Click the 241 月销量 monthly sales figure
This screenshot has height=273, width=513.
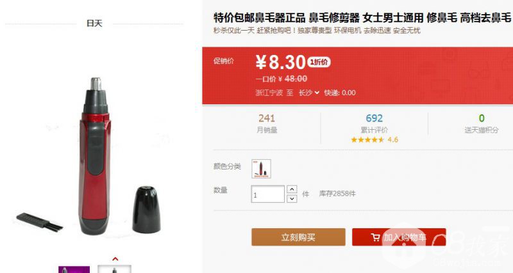click(x=267, y=123)
